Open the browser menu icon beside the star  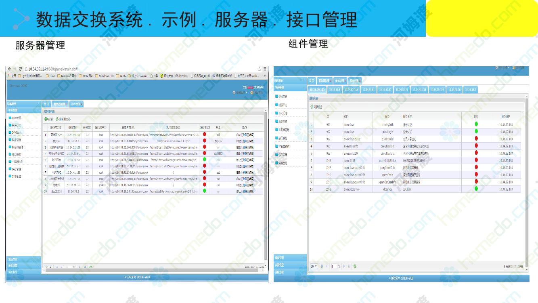265,69
